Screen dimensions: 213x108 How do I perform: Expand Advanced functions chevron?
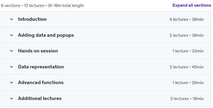pyautogui.click(x=11, y=82)
